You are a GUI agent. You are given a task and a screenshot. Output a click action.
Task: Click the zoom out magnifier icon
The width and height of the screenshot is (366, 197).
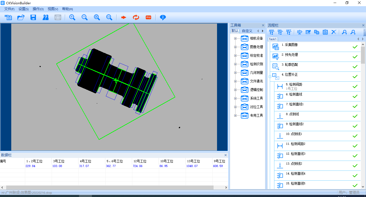click(x=85, y=17)
